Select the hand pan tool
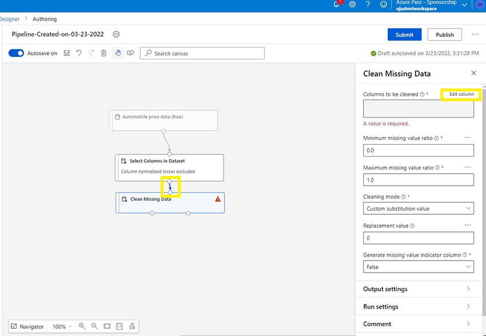The image size is (486, 336). (118, 53)
